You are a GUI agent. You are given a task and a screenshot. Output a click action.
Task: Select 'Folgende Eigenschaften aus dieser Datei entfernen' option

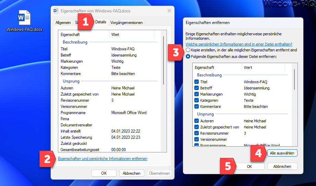188,57
